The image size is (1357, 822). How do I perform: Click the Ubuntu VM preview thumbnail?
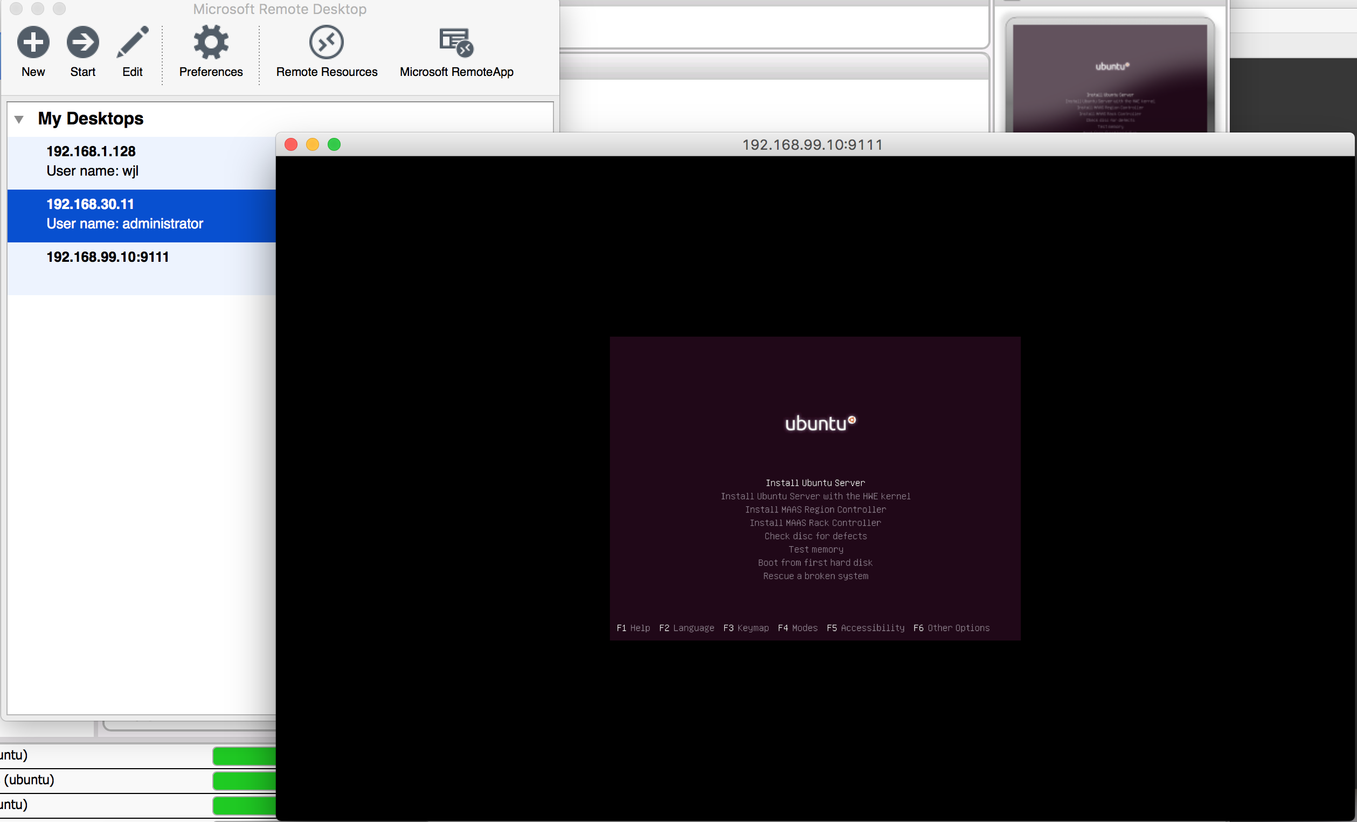[x=1110, y=76]
